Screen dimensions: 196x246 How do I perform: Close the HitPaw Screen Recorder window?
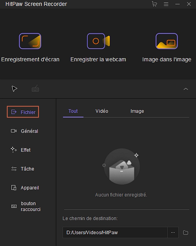(x=189, y=4)
